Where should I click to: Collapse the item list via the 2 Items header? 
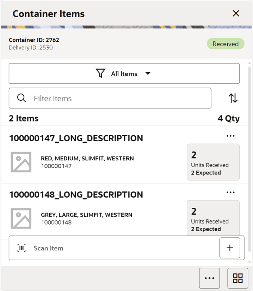pyautogui.click(x=23, y=118)
